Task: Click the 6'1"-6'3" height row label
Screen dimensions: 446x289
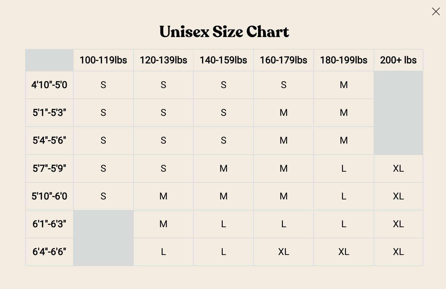Action: pos(49,224)
